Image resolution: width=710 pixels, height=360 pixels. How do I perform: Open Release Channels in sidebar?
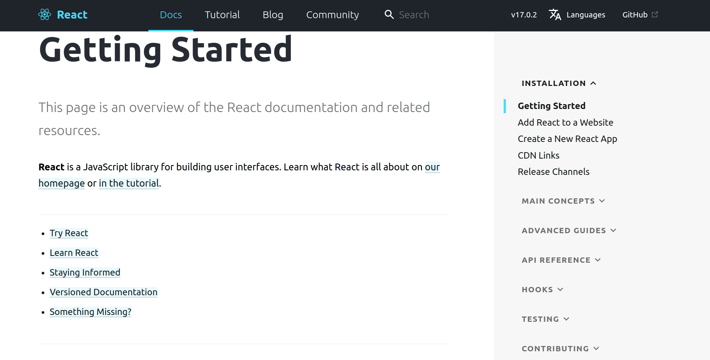[x=554, y=172]
